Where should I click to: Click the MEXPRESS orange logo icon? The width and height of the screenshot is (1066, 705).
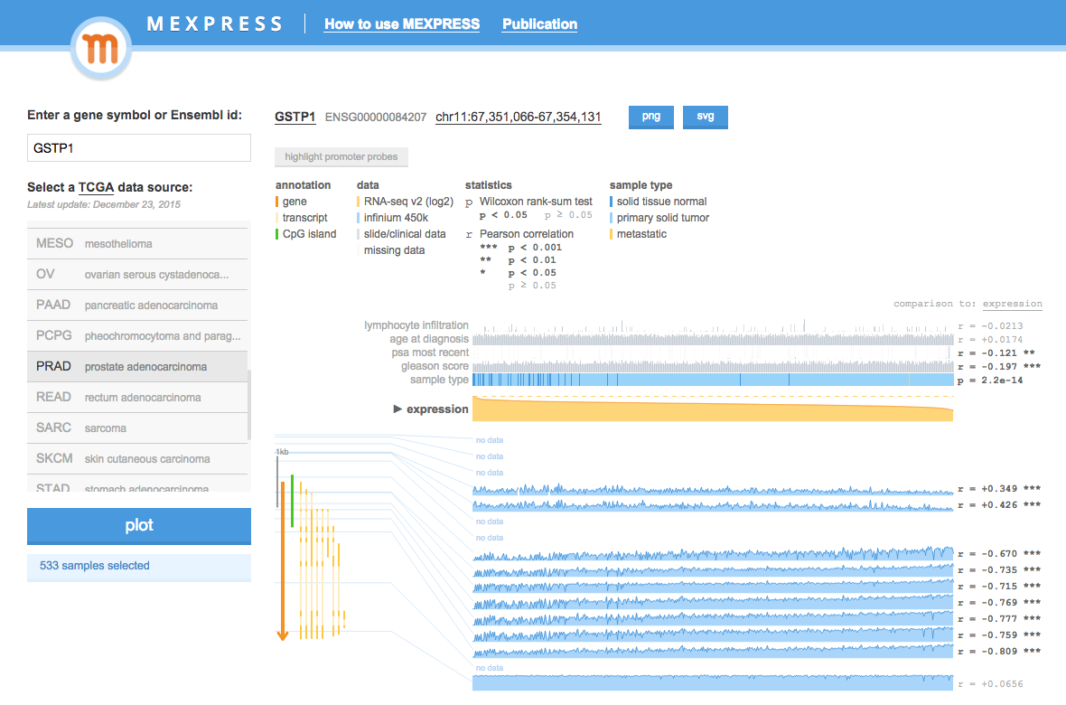tap(100, 48)
